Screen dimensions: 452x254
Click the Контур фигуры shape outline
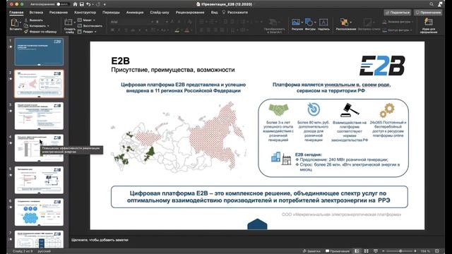[397, 30]
